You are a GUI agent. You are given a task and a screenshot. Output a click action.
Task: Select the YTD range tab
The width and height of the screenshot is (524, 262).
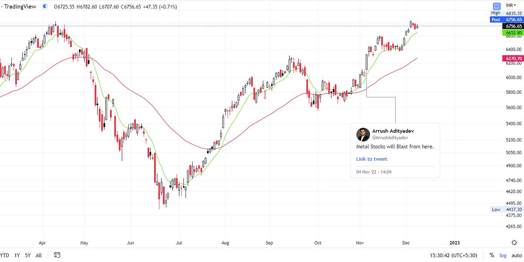[5, 255]
